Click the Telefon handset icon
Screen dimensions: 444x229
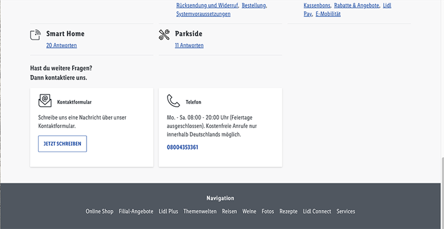pos(173,101)
